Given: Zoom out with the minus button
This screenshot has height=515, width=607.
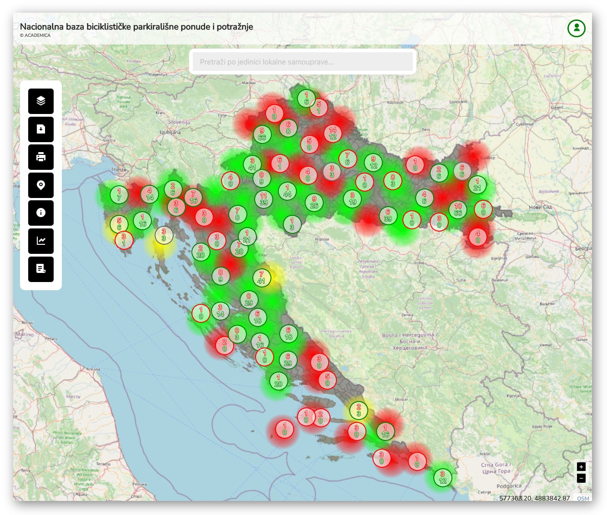Looking at the screenshot, I should 581,478.
